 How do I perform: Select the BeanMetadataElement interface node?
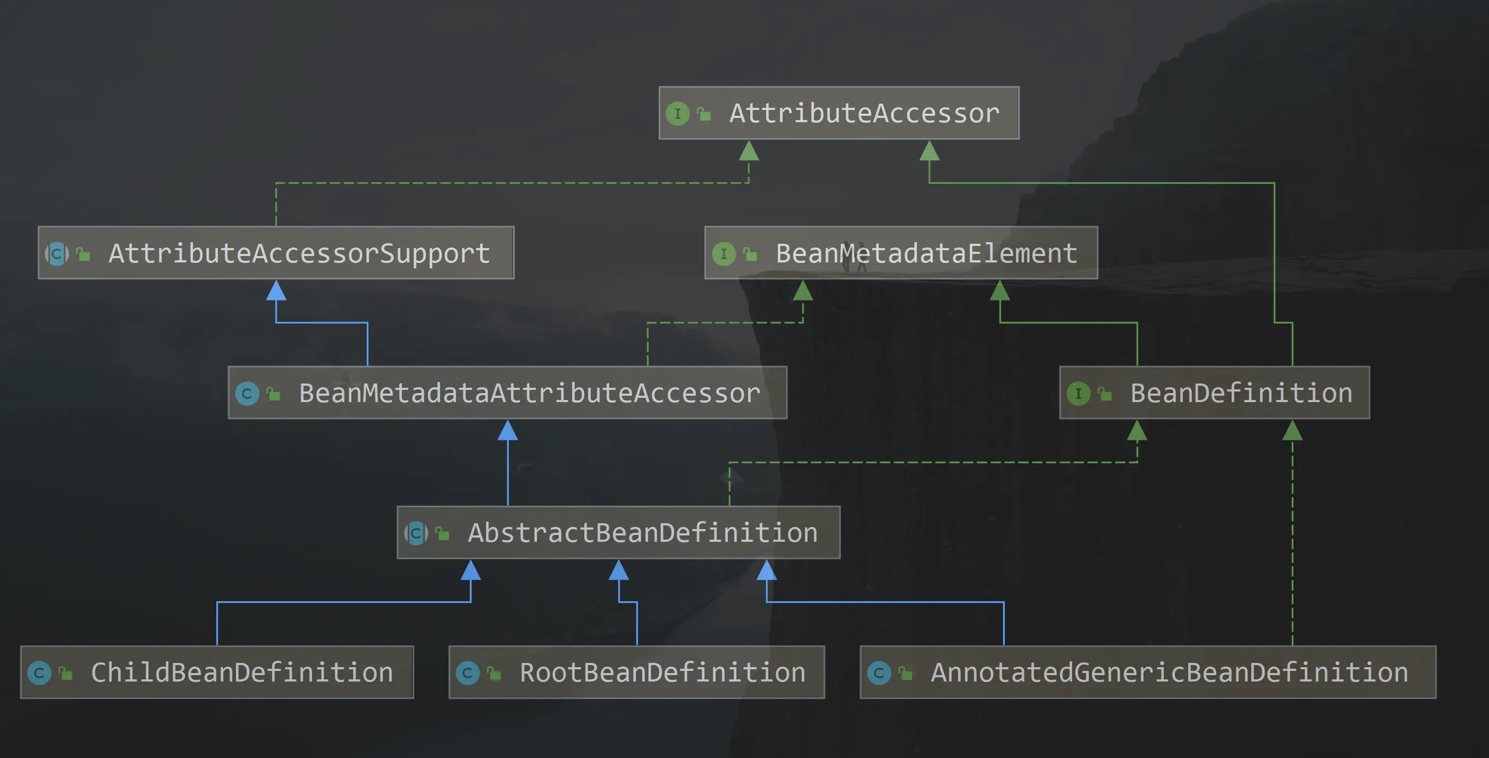coord(926,253)
